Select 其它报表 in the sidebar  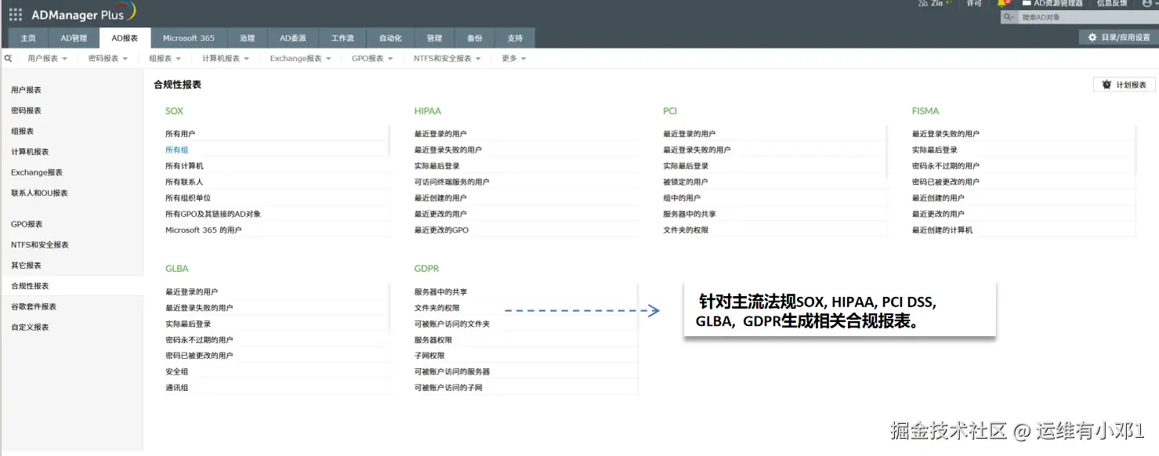coord(26,266)
